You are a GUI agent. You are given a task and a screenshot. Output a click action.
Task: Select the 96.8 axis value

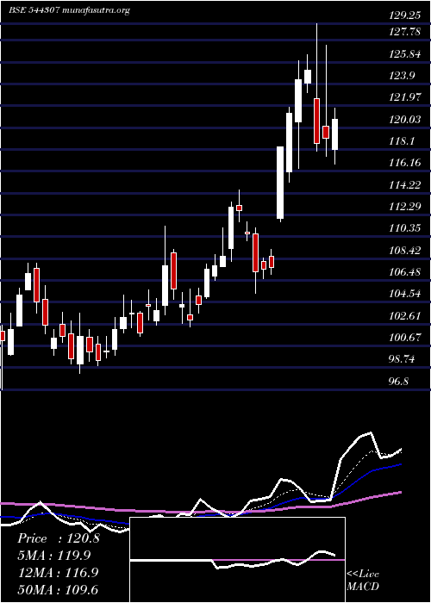[x=399, y=382]
